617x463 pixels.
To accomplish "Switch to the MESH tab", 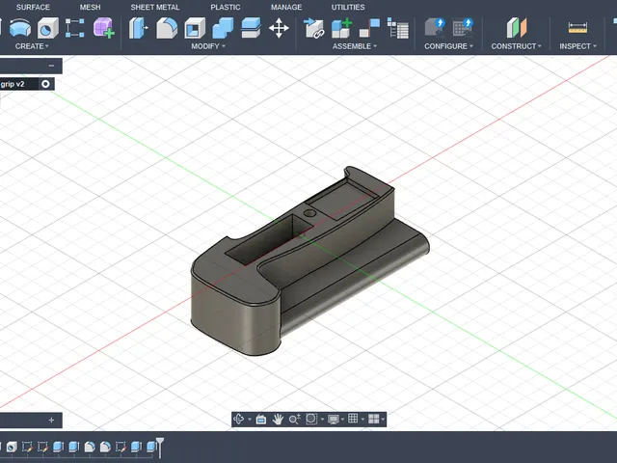I will point(90,7).
